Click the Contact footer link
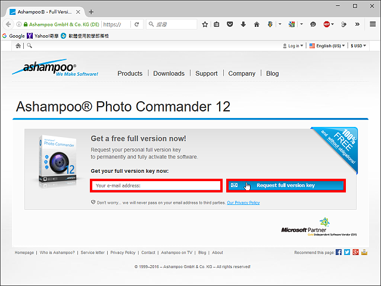This screenshot has height=286, width=381. (148, 253)
